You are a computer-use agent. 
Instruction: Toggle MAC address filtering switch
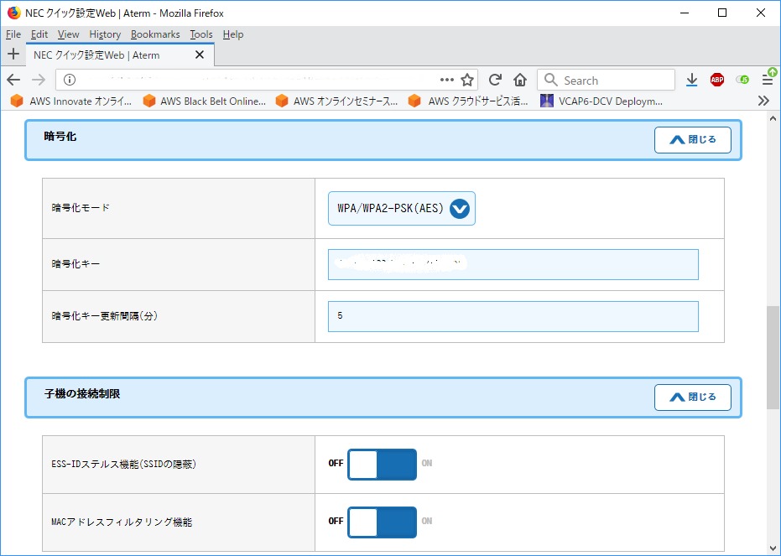point(382,522)
